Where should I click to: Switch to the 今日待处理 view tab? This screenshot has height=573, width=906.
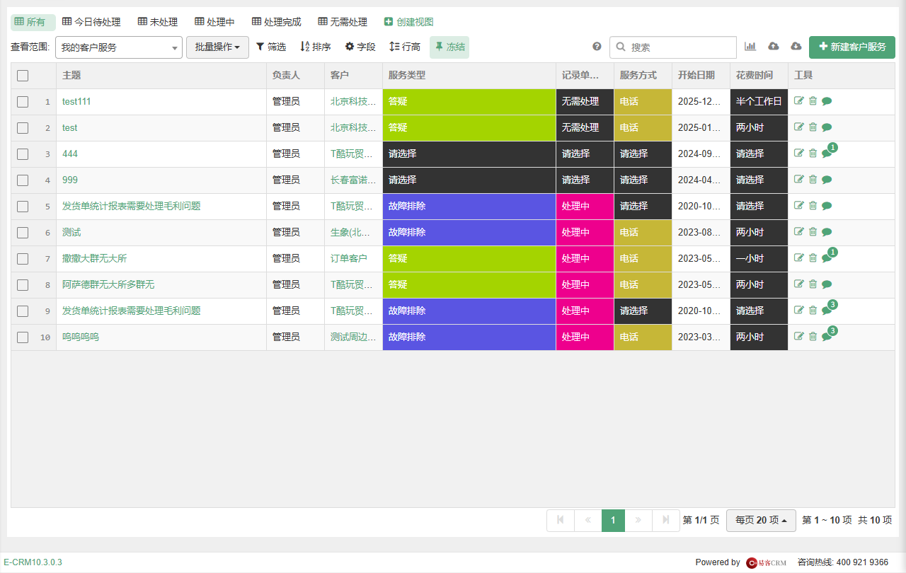pyautogui.click(x=91, y=22)
